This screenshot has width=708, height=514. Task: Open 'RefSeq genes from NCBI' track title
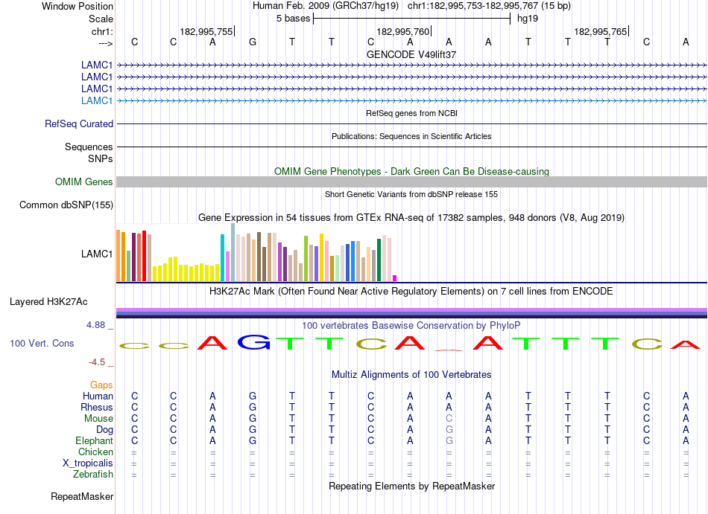(411, 113)
